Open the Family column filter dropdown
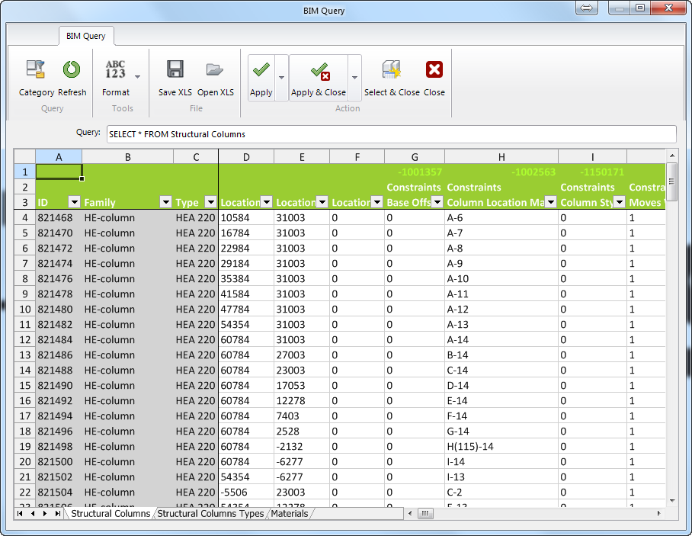The image size is (692, 536). point(165,202)
